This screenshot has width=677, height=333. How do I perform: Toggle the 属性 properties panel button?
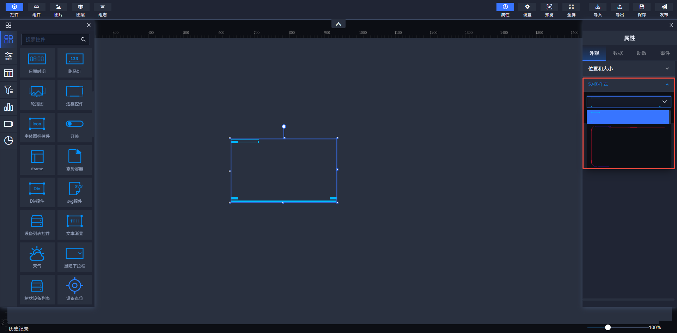[505, 10]
